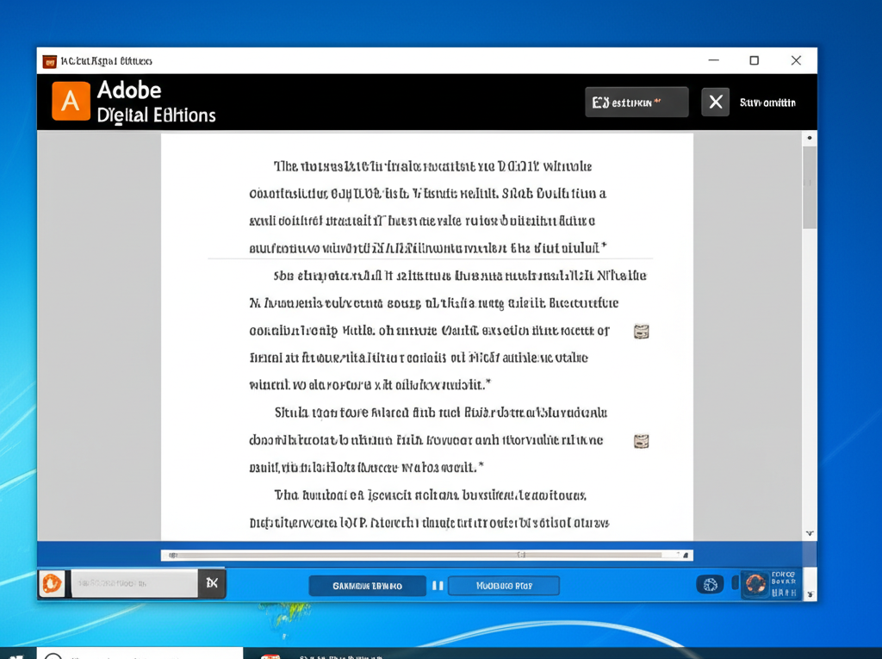Click the up arrow on the vertical scrollbar
The height and width of the screenshot is (659, 882).
(808, 136)
